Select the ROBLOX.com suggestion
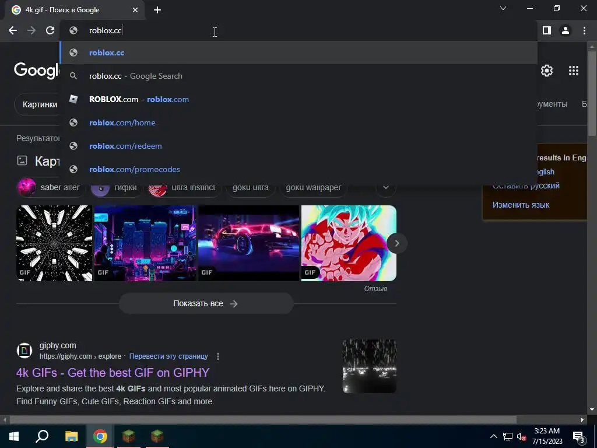Viewport: 597px width, 448px height. [298, 99]
